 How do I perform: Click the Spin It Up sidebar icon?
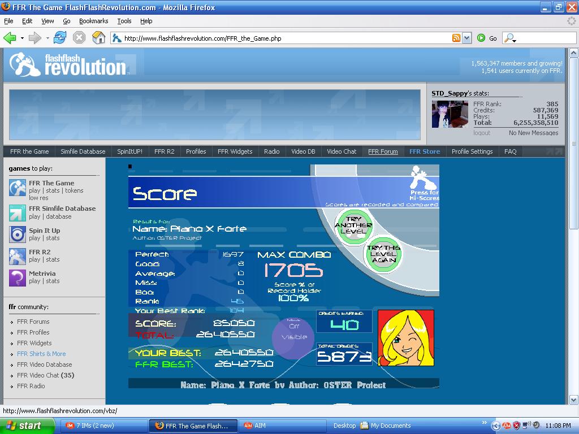point(18,235)
